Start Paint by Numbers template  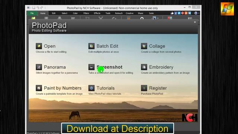tap(59, 88)
